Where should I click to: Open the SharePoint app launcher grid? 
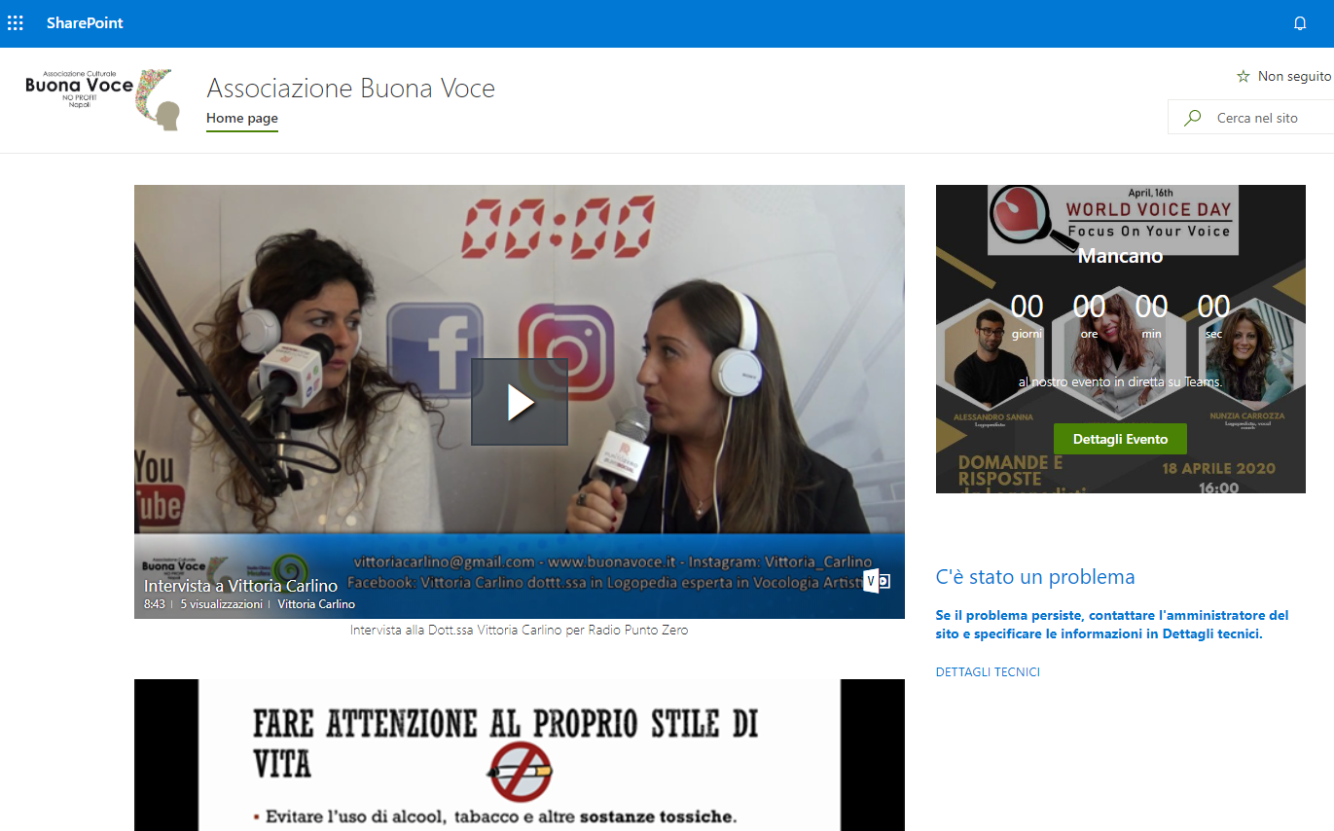(x=16, y=23)
